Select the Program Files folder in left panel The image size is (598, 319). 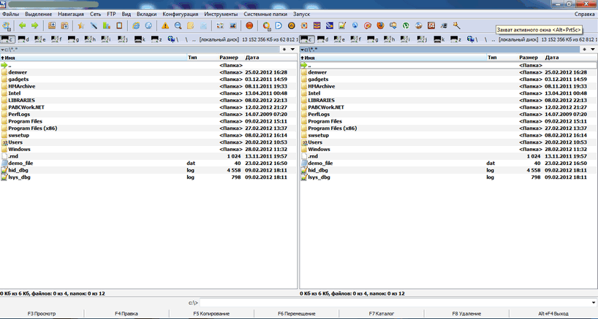click(x=29, y=121)
